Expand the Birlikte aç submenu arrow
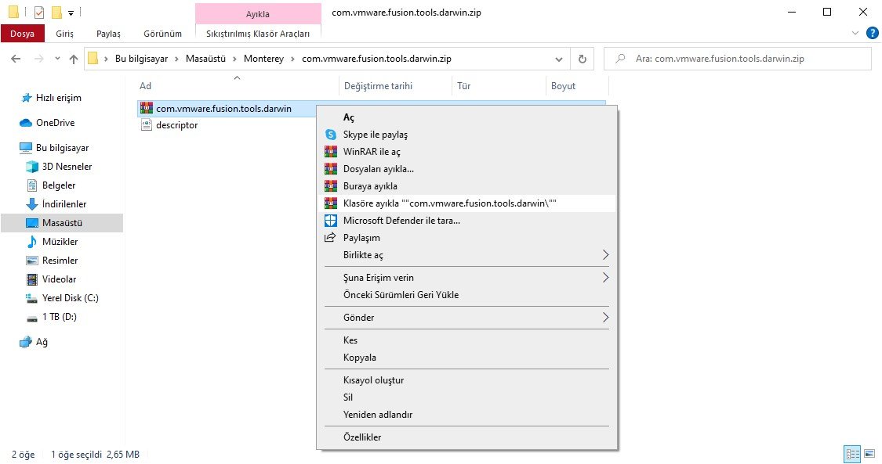The height and width of the screenshot is (464, 882). [606, 255]
